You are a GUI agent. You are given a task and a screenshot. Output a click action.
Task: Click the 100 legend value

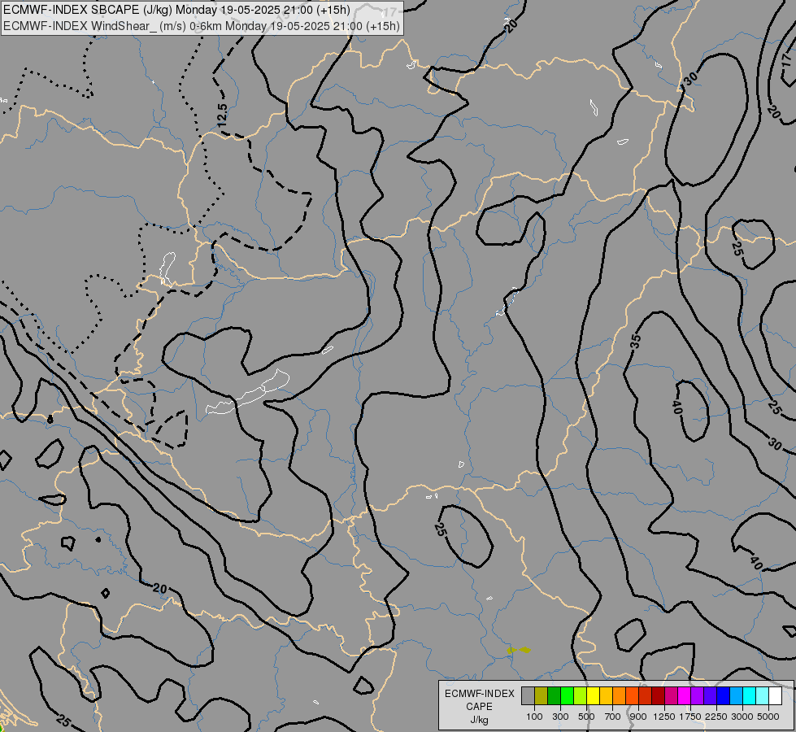(534, 717)
